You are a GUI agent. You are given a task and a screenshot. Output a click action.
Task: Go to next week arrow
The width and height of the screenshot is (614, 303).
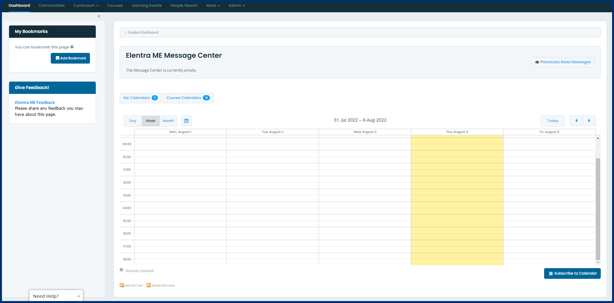pos(589,121)
